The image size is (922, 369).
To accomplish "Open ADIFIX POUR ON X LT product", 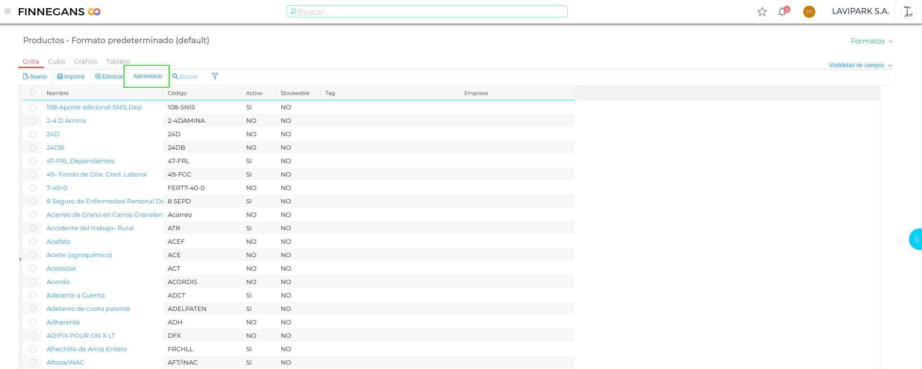I will 81,335.
